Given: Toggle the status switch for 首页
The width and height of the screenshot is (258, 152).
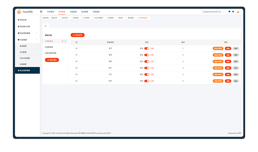Looking at the screenshot, I should point(147,48).
